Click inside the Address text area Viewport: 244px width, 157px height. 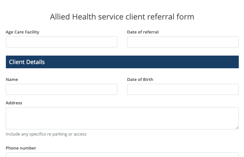[122, 118]
